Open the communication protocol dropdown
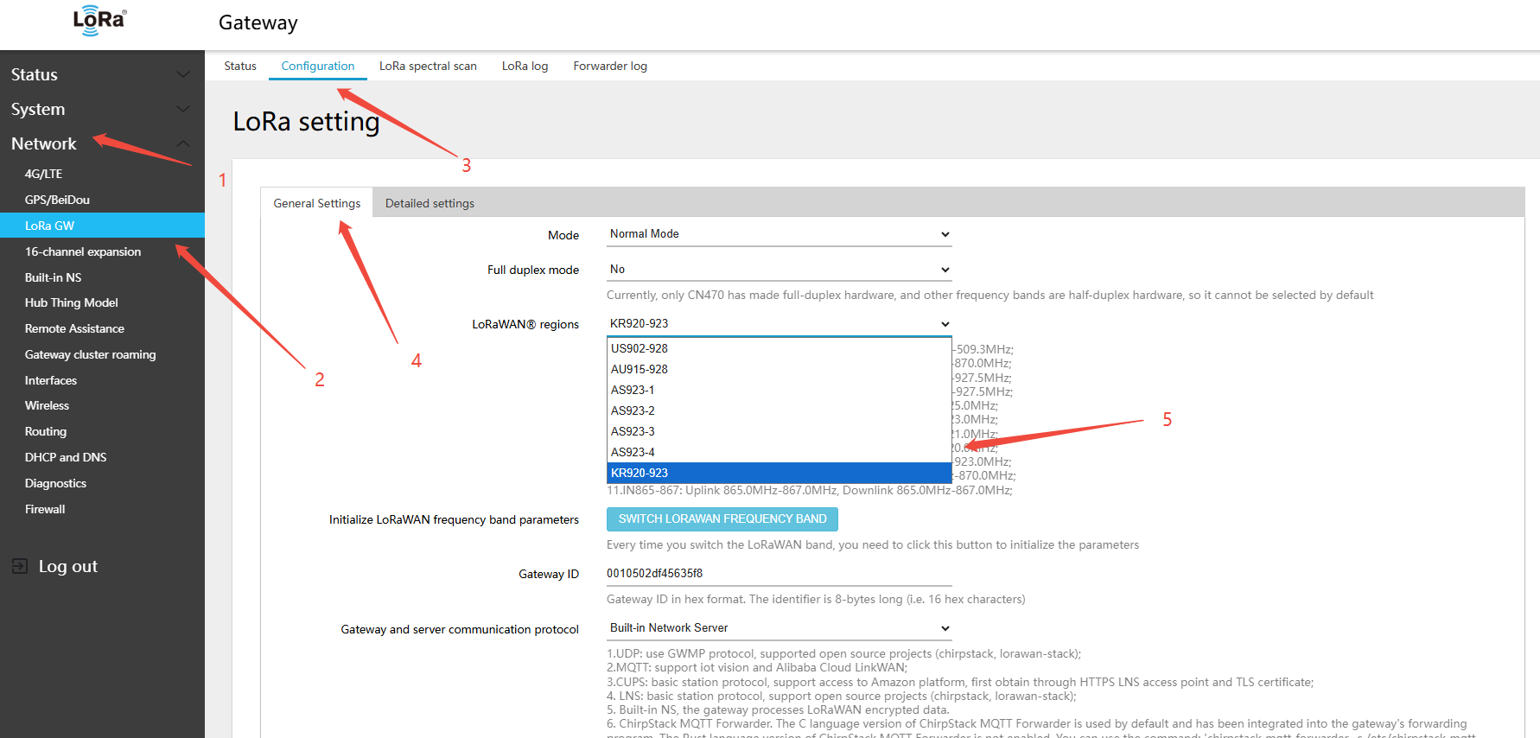The height and width of the screenshot is (738, 1540). [778, 628]
